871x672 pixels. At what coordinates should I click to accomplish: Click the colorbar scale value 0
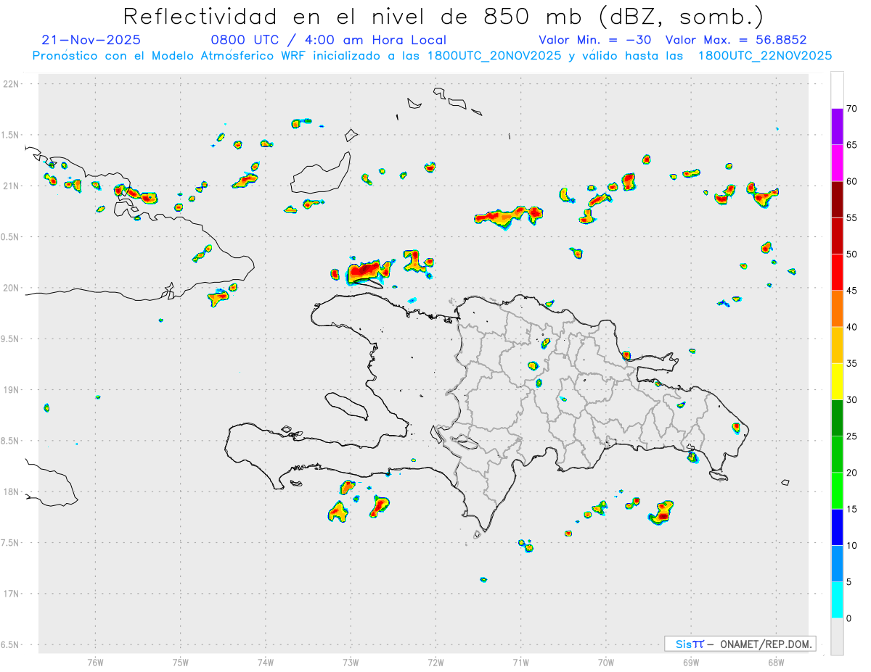[849, 618]
